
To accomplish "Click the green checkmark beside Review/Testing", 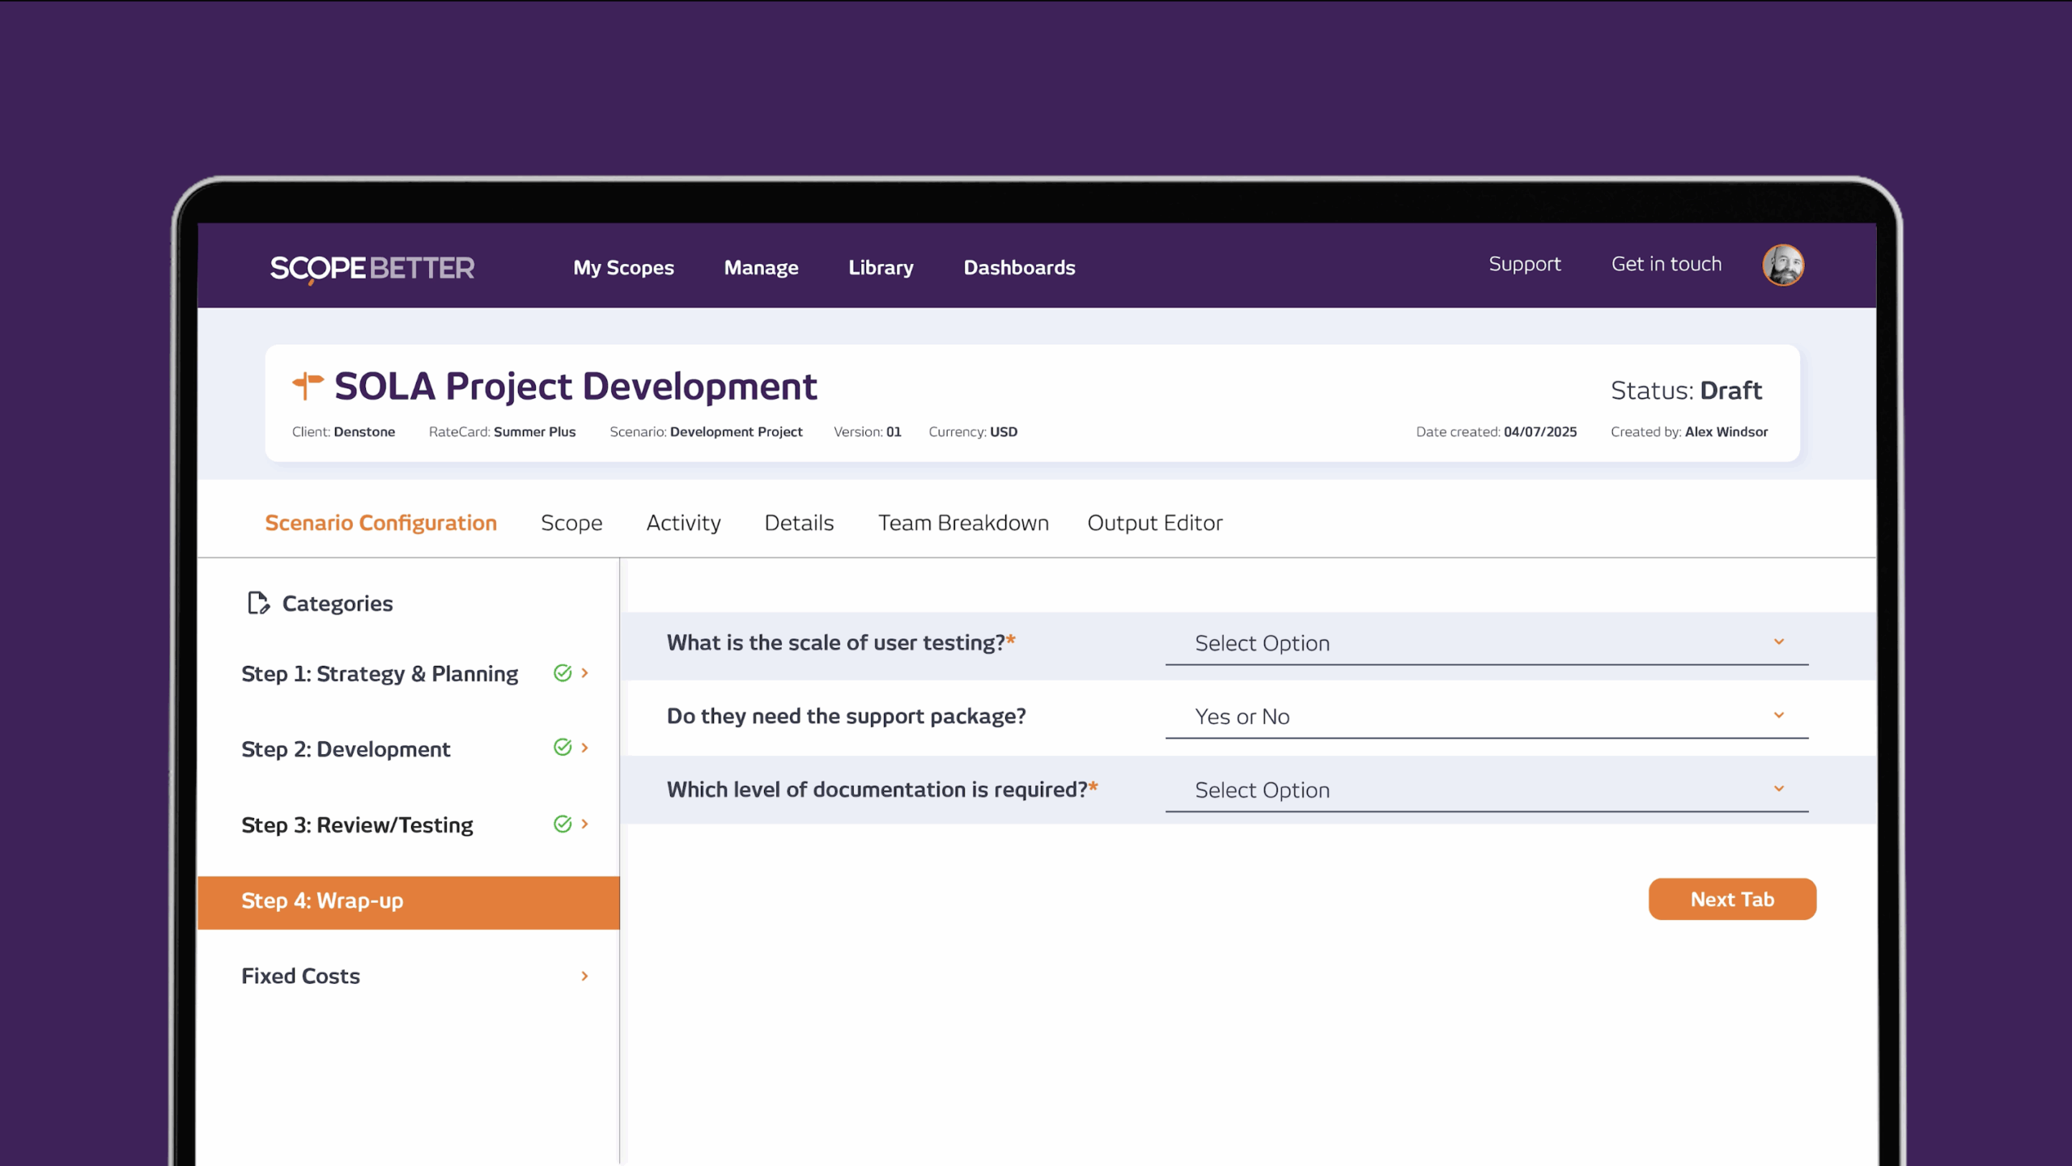I will pyautogui.click(x=563, y=824).
